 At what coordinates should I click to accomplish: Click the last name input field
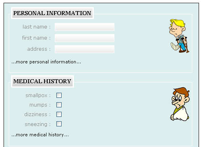[x=85, y=27]
